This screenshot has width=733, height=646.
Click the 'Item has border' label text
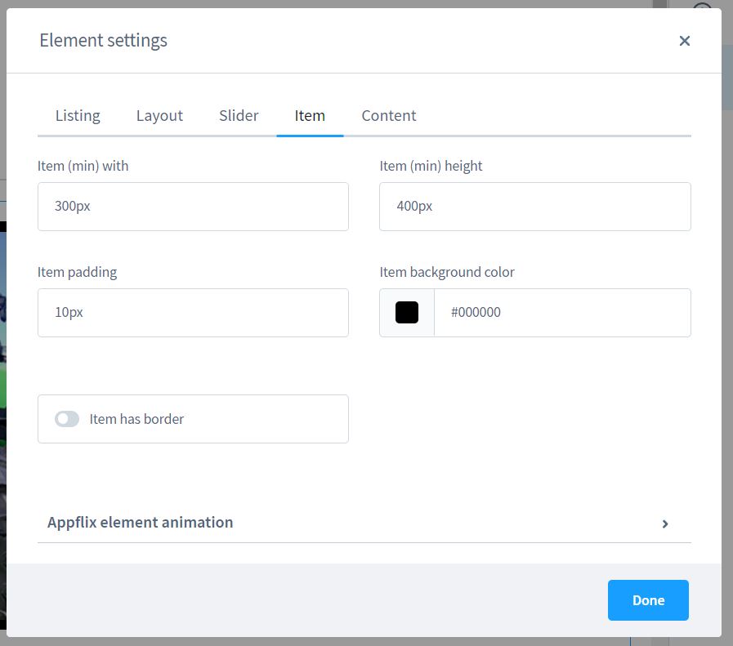pos(136,419)
